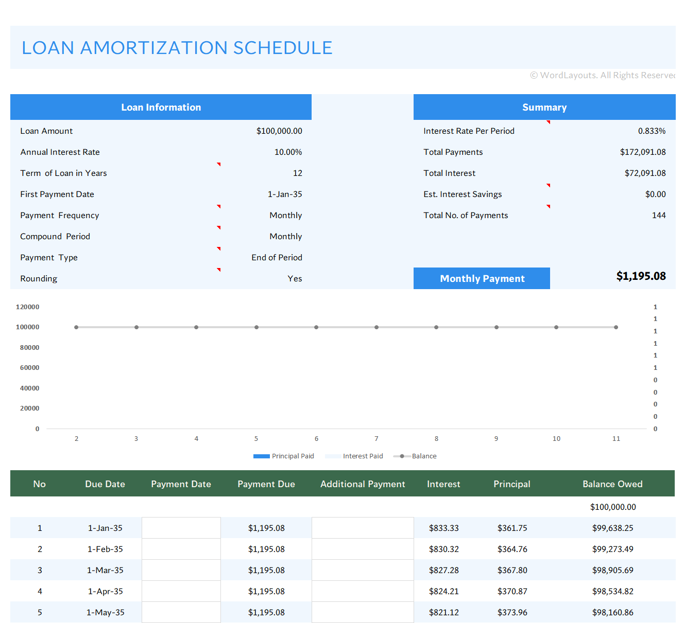Image resolution: width=684 pixels, height=623 pixels.
Task: Select the Due Date column header
Action: tap(105, 484)
